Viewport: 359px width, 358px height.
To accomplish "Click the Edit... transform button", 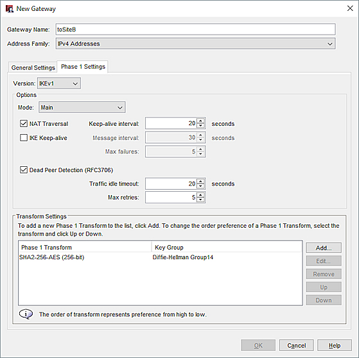I will click(x=324, y=260).
